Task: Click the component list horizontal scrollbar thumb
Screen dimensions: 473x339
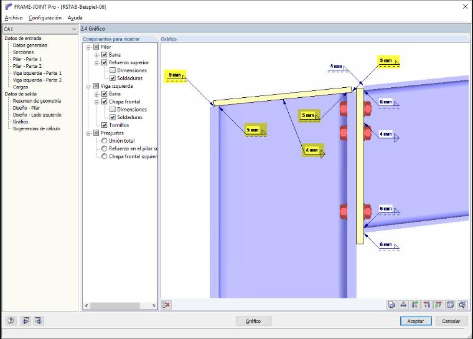Action: (115, 306)
